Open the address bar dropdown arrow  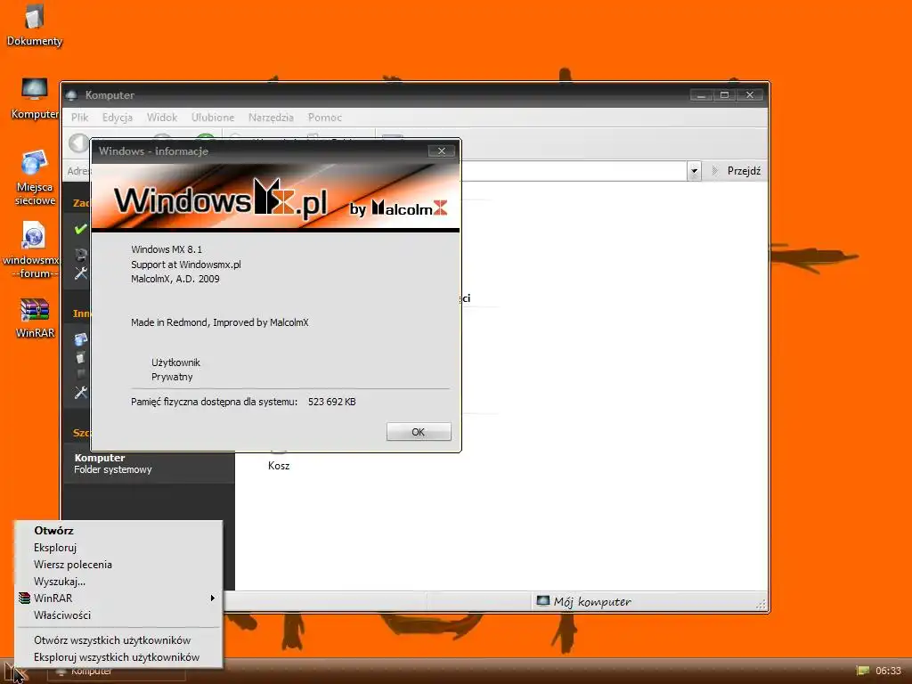pos(694,171)
